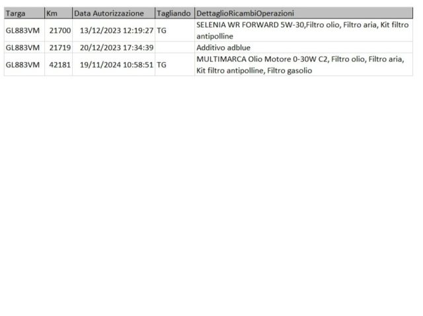Click the SELENIA WR FORWARD 5W-30 cell
Screen dimensions: 423x316
[x=304, y=30]
